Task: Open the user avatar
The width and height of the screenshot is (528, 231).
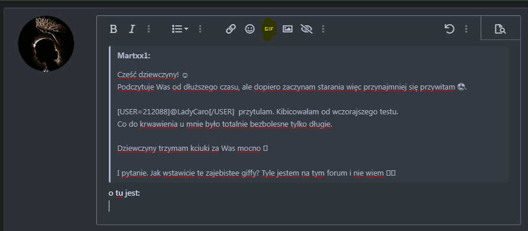Action: coord(46,44)
